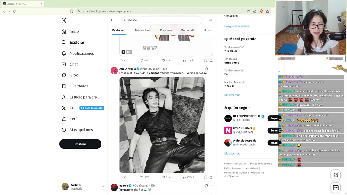Open the #Temblor trend
This screenshot has width=347, height=195.
coord(231,51)
